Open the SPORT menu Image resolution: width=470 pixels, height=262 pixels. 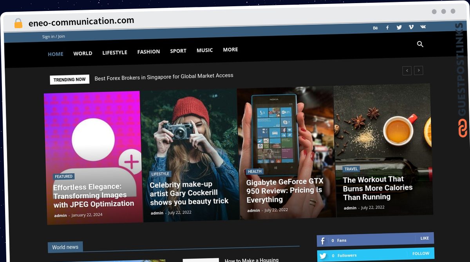click(178, 51)
